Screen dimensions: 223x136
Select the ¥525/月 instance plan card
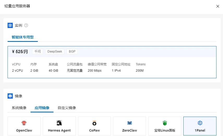112,62
